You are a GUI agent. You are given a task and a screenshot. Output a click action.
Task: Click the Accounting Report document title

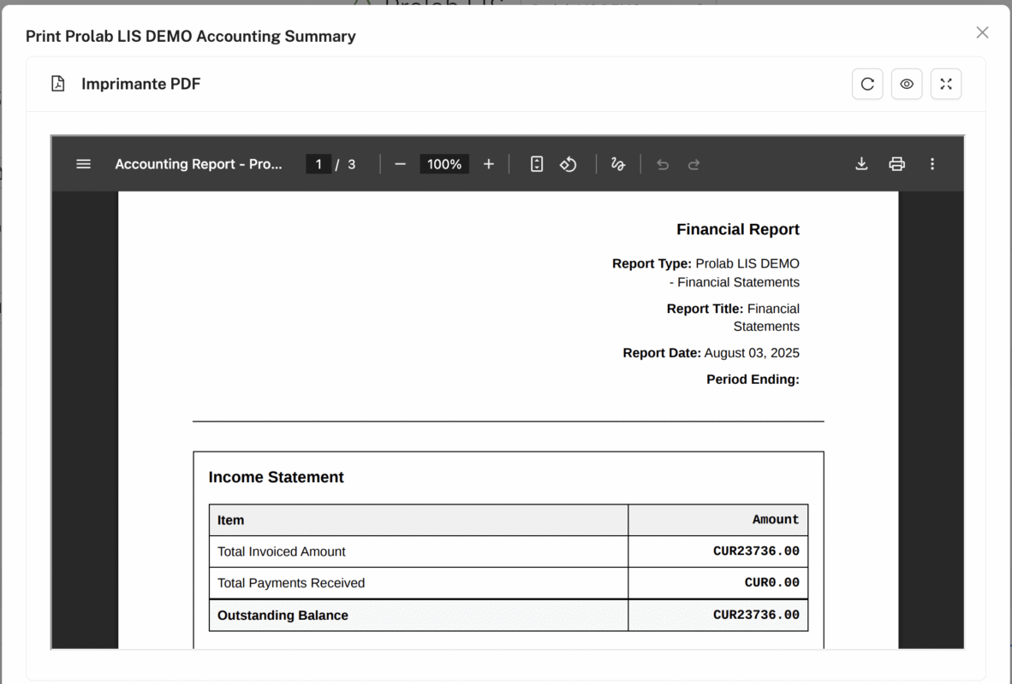[x=198, y=164]
